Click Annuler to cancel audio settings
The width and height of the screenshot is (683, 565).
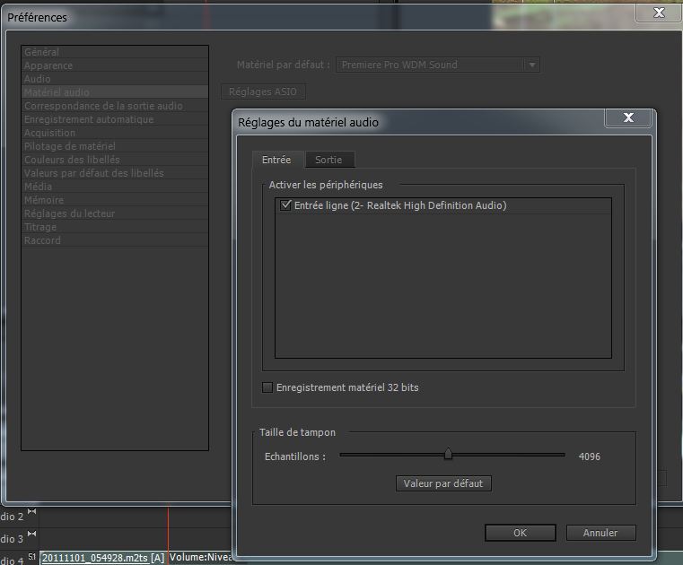click(x=600, y=533)
